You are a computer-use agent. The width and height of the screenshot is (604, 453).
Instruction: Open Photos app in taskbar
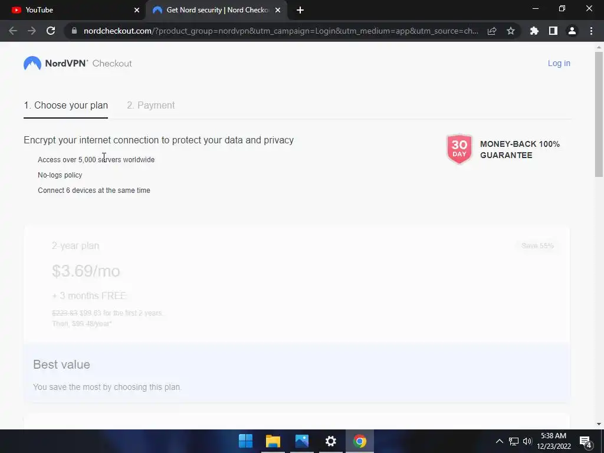click(x=302, y=441)
